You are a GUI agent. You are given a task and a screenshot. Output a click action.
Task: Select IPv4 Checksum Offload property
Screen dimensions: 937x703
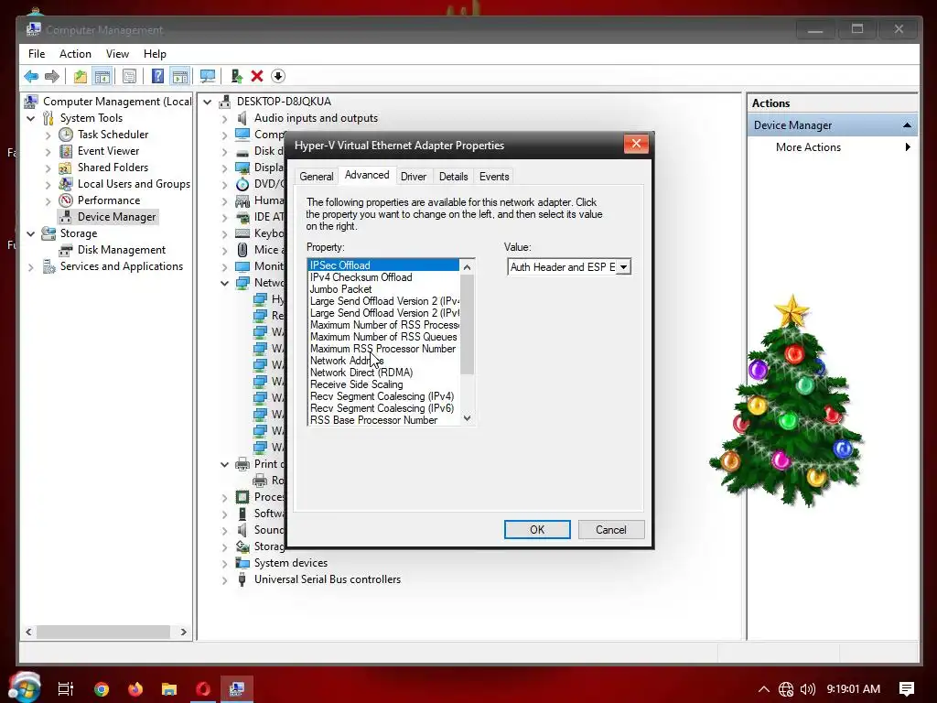tap(383, 277)
